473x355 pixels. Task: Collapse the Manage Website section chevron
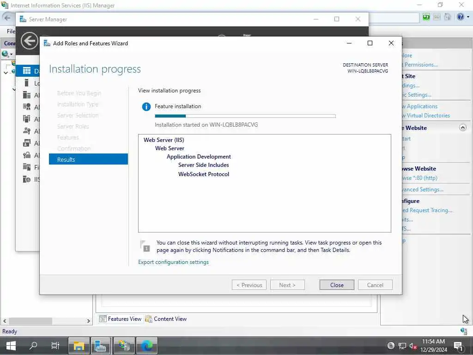pos(463,128)
